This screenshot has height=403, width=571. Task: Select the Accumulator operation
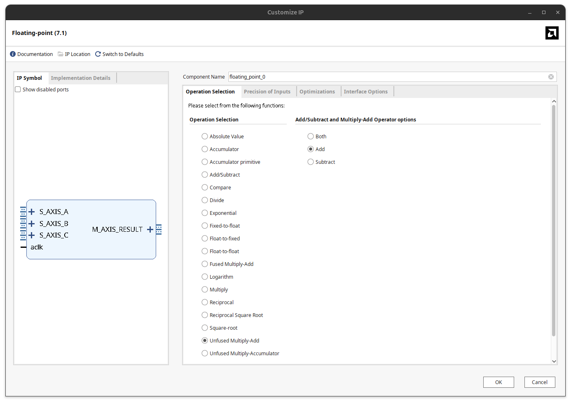tap(205, 149)
